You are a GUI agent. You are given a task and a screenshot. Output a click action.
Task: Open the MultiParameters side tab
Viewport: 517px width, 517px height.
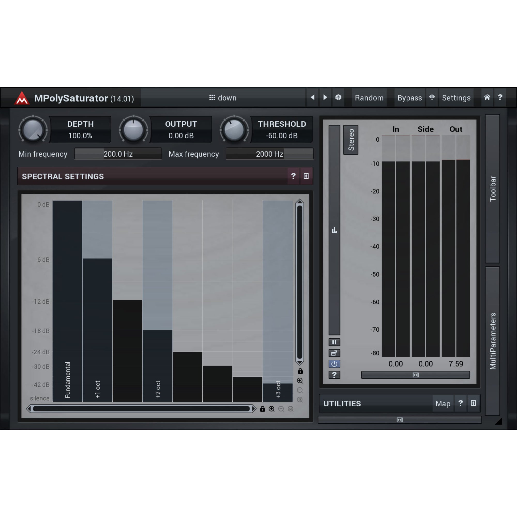tap(492, 341)
